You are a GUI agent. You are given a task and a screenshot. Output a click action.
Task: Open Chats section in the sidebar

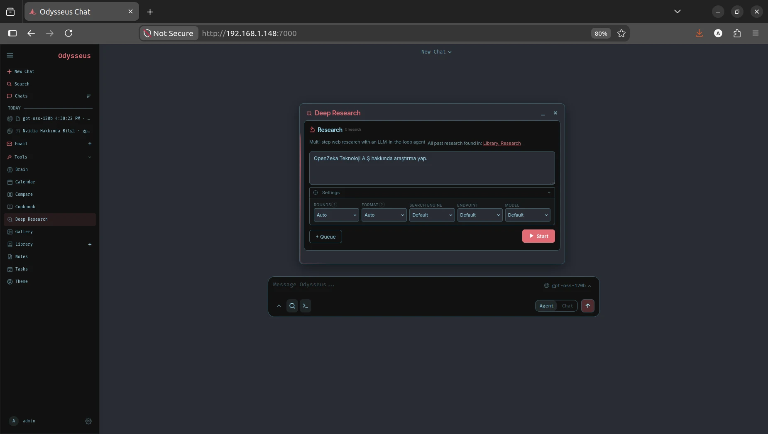21,96
